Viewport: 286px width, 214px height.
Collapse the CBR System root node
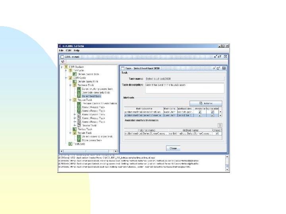click(x=62, y=67)
